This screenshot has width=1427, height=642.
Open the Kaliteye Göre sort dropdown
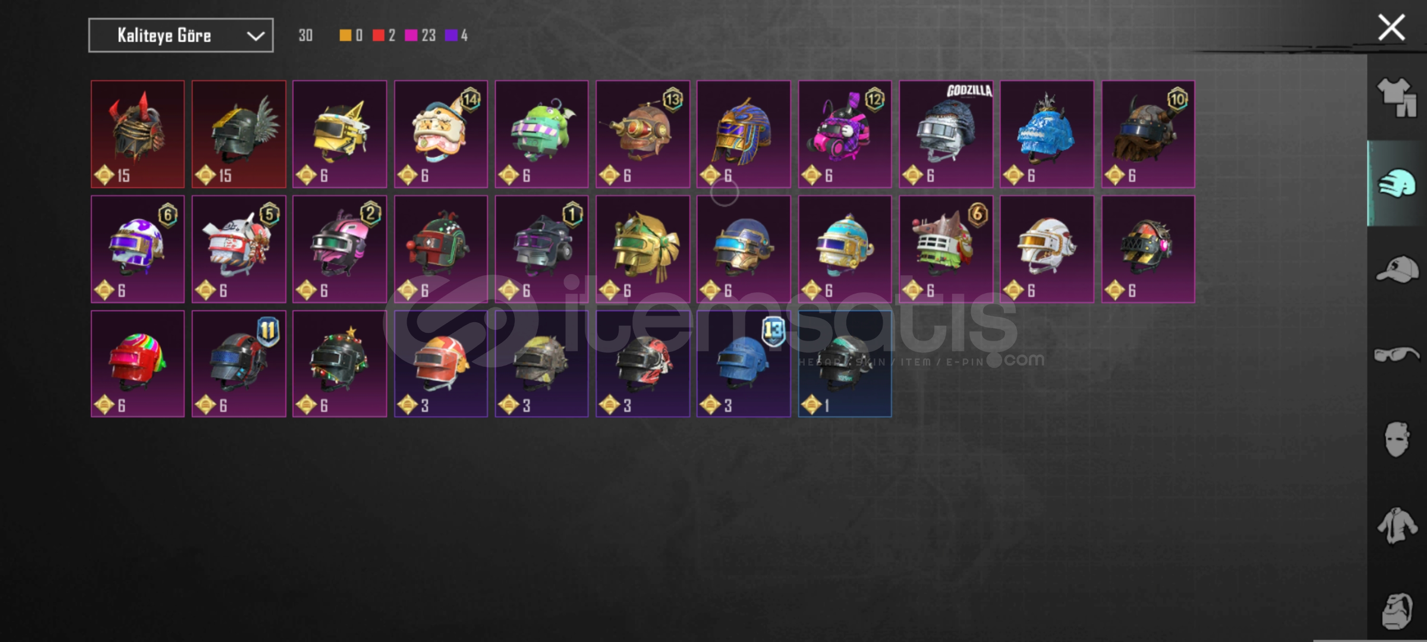(181, 35)
